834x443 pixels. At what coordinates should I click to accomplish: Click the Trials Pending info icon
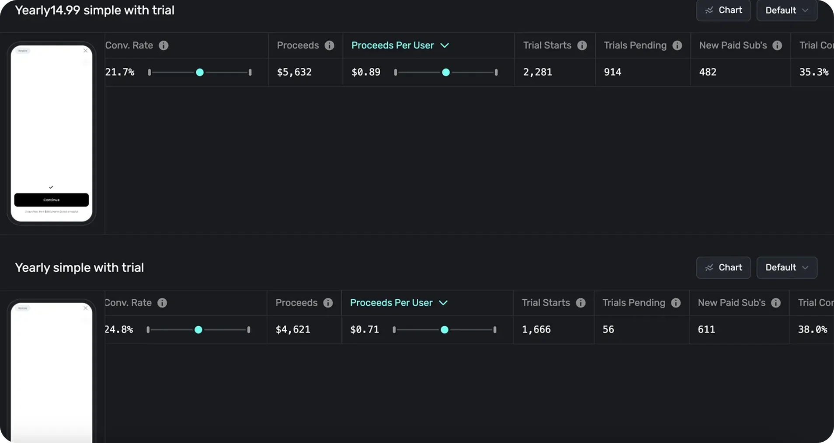(677, 45)
